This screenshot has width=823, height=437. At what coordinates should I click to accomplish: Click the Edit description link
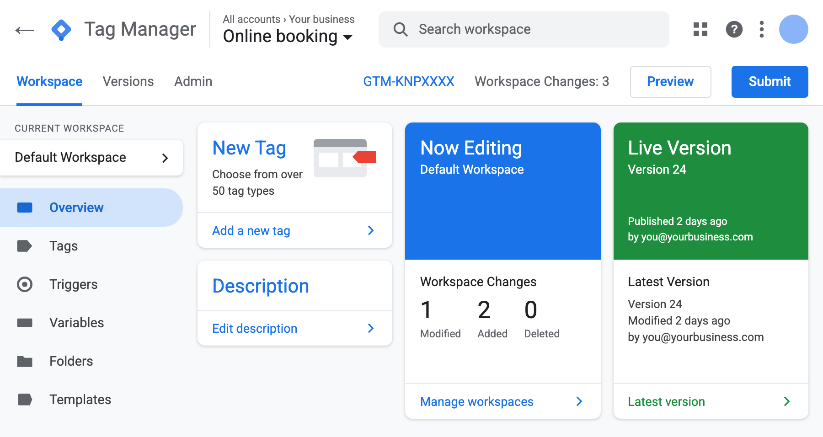255,329
